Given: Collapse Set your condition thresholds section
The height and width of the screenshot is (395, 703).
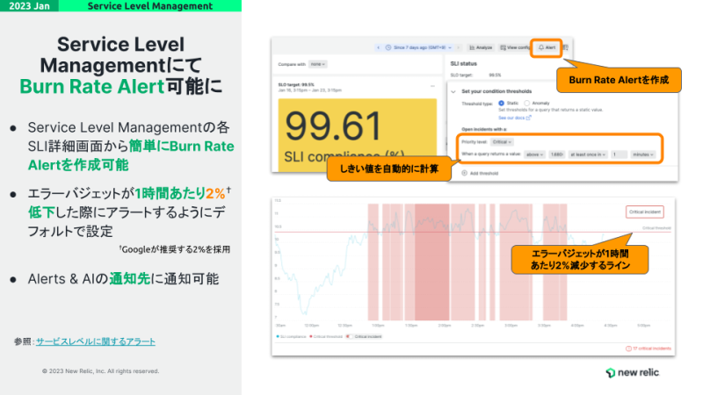Looking at the screenshot, I should click(453, 91).
